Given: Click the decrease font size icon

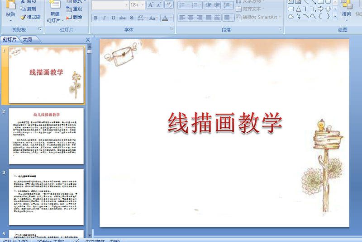Looking at the screenshot, I should click(159, 5).
